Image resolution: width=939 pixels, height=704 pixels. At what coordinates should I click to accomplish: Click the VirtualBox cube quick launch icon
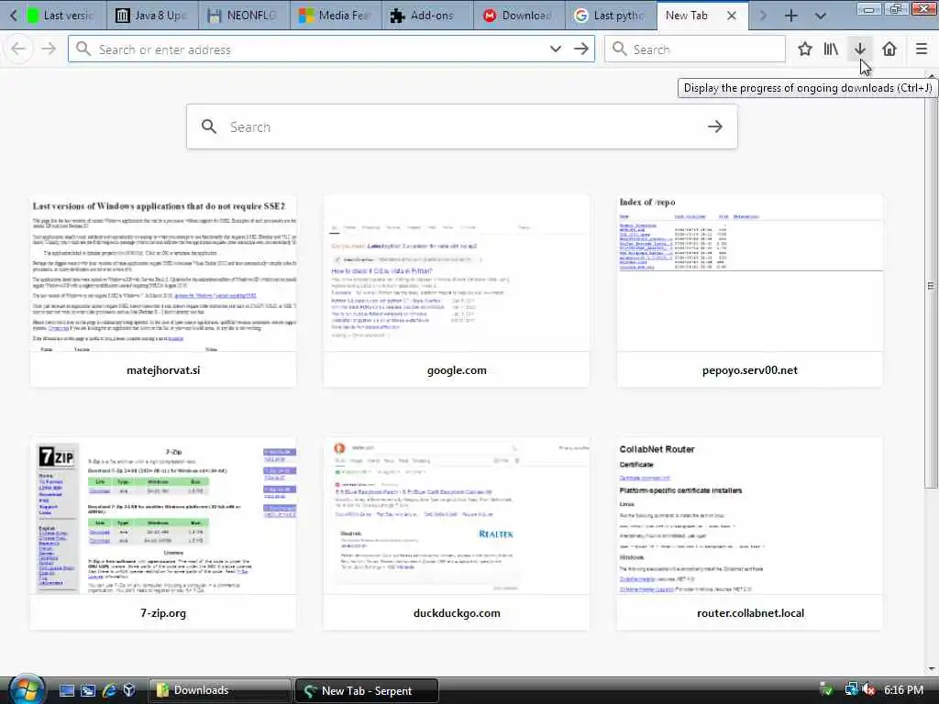pyautogui.click(x=128, y=690)
